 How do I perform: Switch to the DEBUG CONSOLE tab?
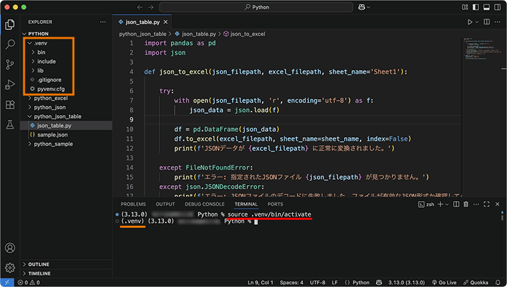[205, 204]
